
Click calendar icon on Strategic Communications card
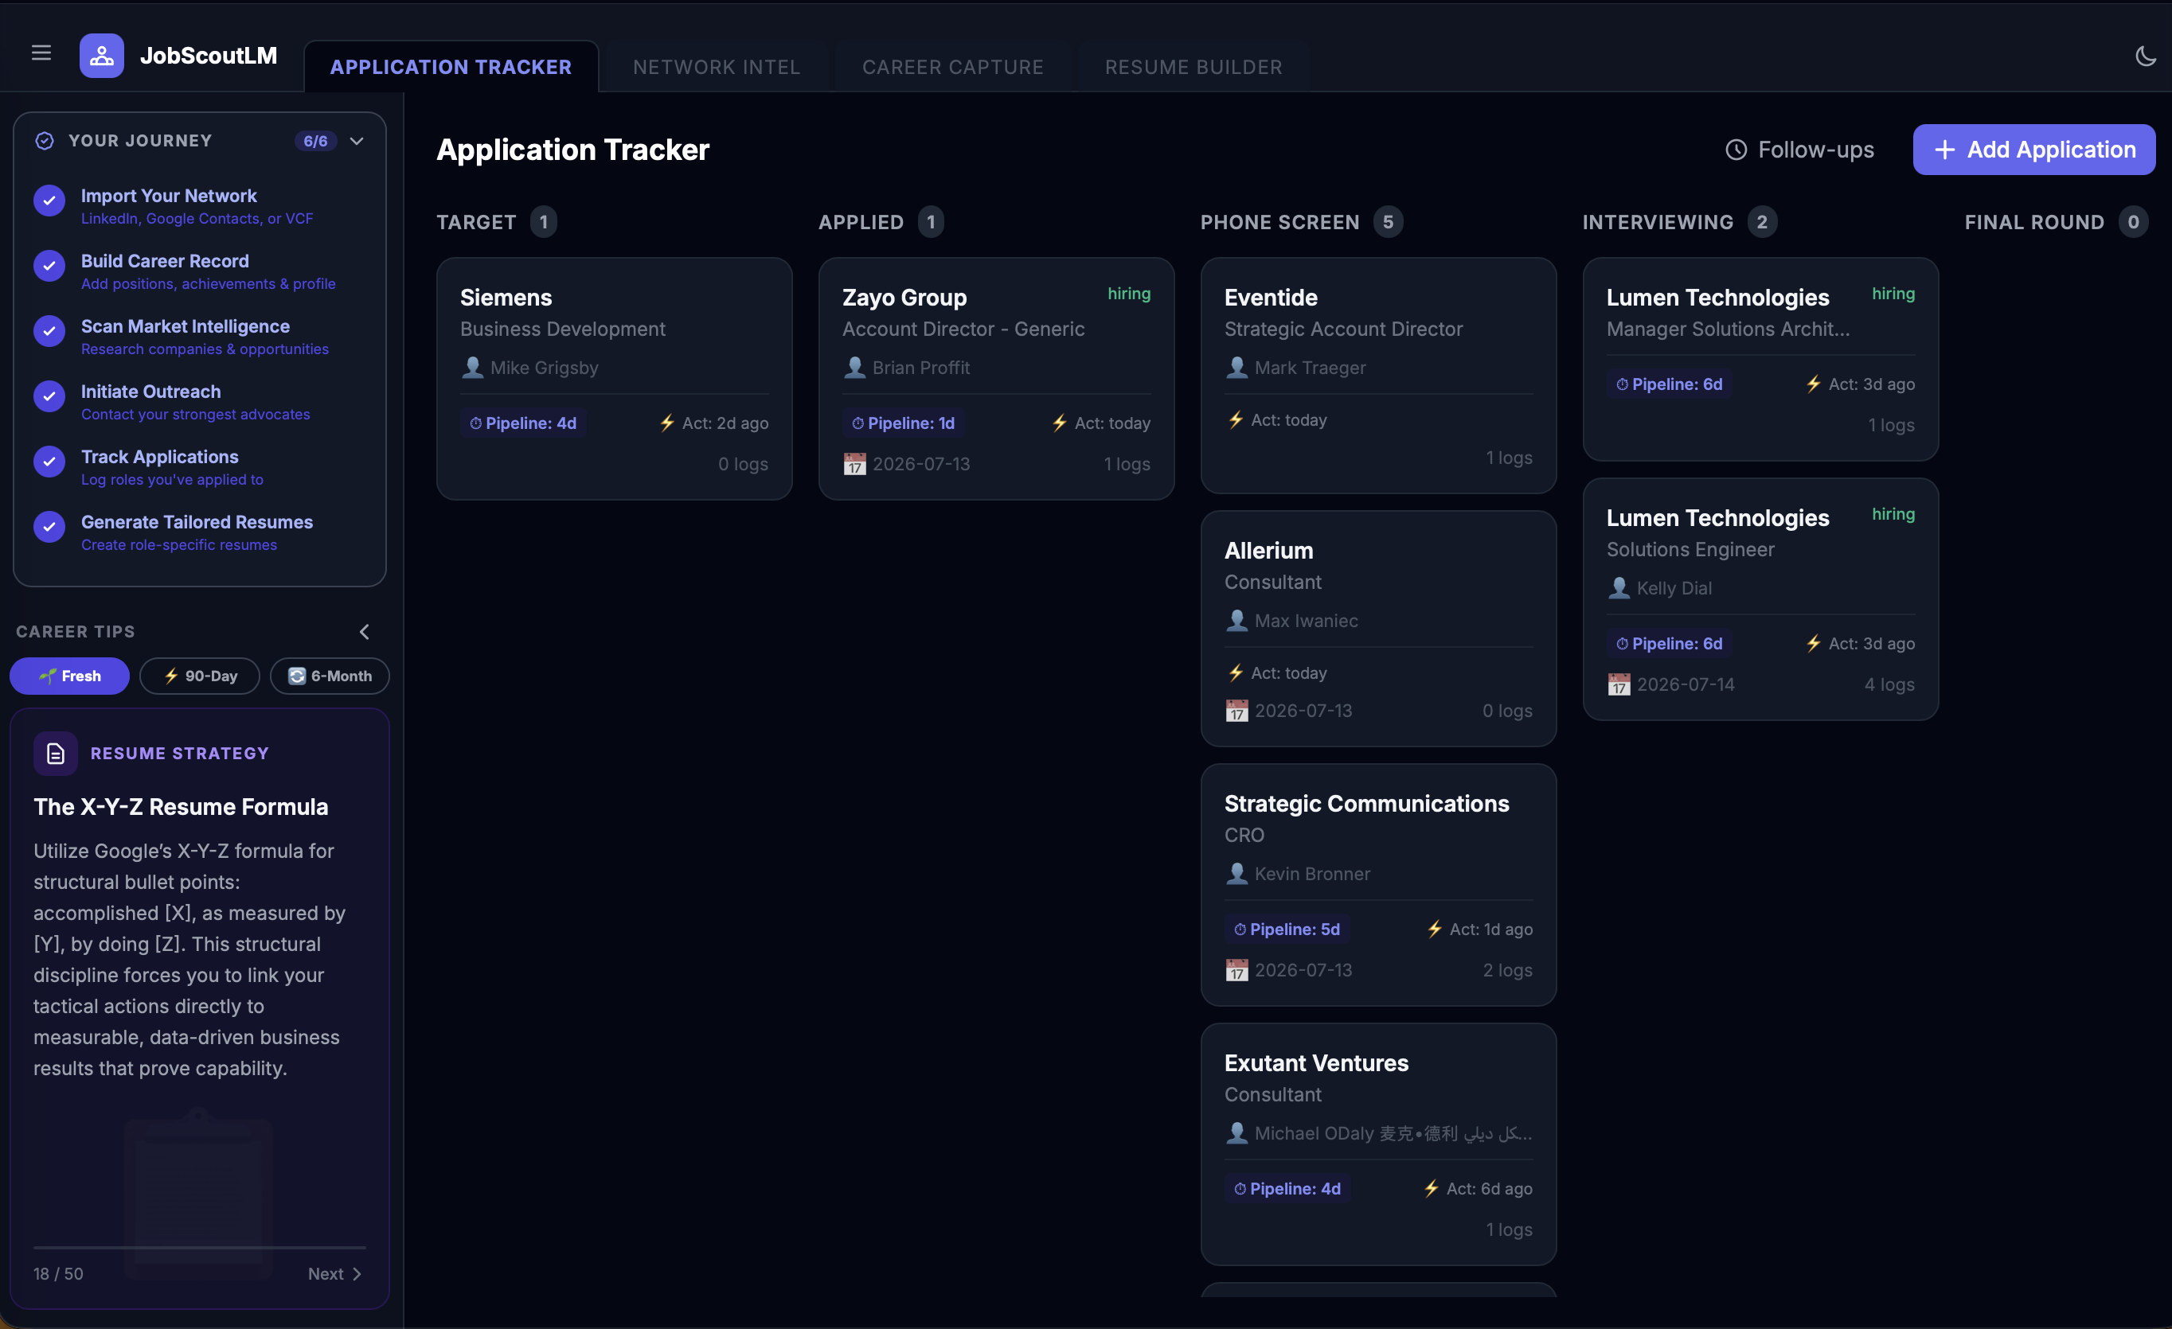[x=1236, y=970]
